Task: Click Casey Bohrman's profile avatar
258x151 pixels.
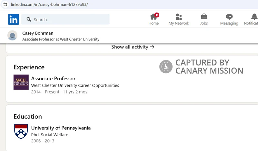Action: 12,35
